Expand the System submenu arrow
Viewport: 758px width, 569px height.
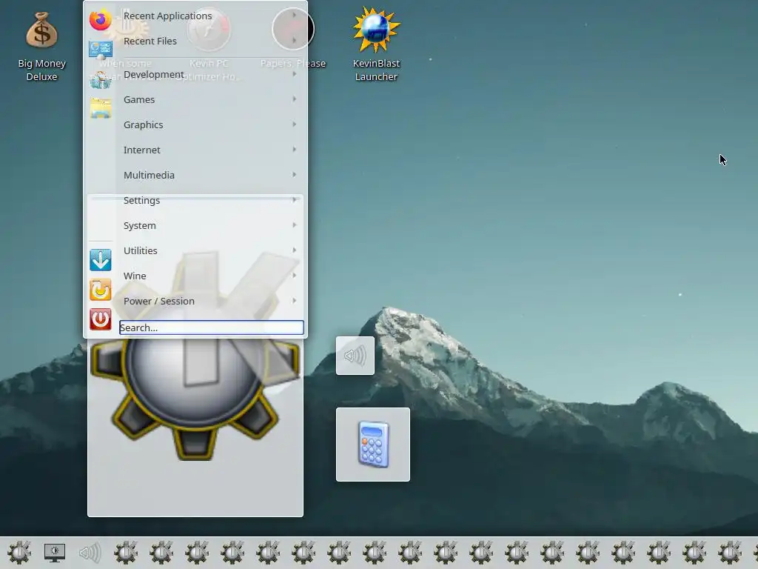click(x=294, y=225)
